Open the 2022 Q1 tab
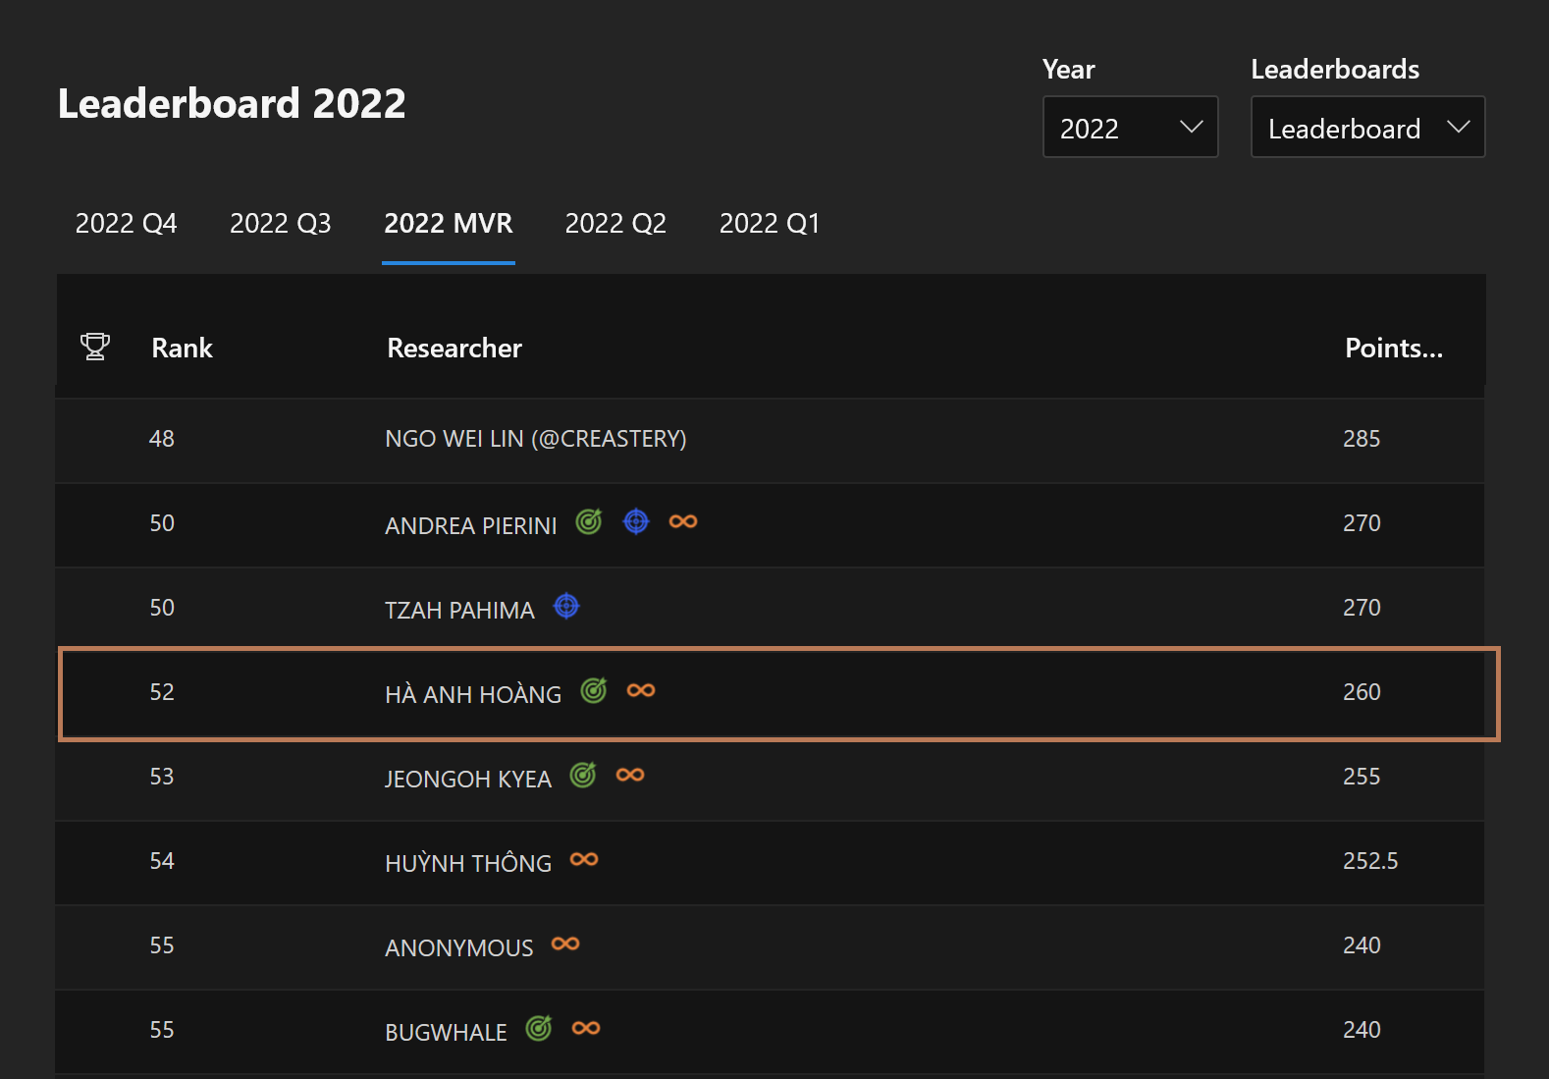Viewport: 1549px width, 1079px height. click(x=769, y=224)
